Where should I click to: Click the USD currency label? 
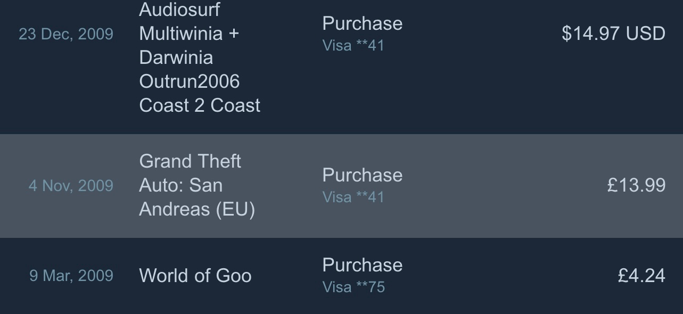point(646,34)
